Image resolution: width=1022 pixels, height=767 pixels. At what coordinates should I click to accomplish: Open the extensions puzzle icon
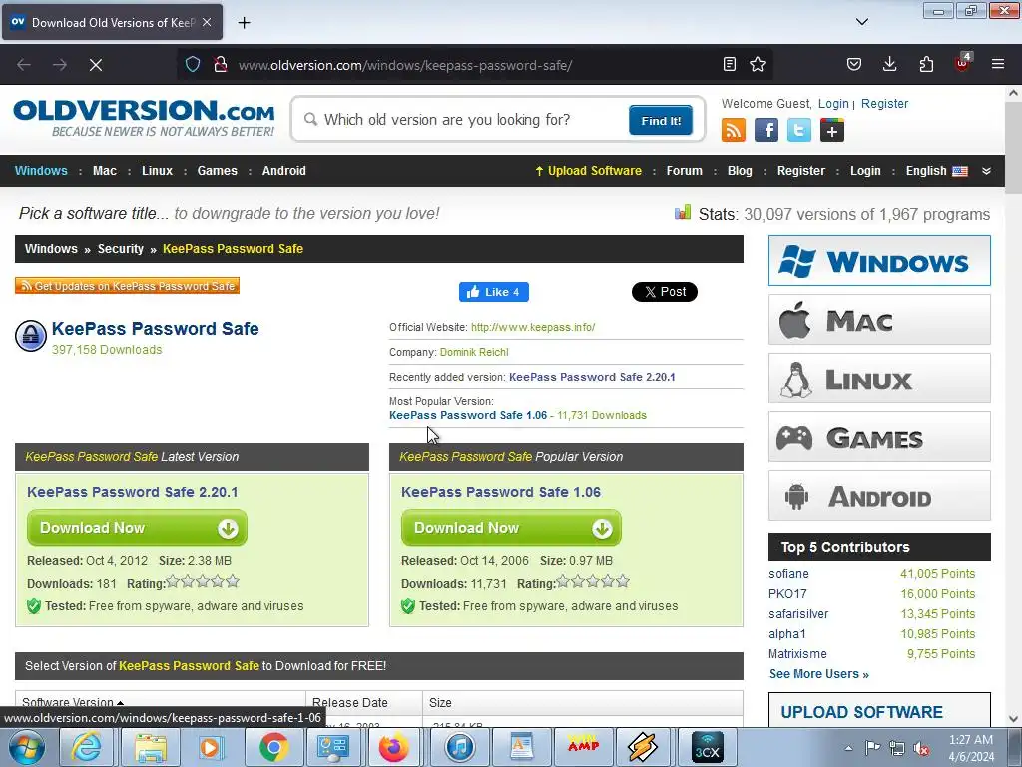[926, 64]
